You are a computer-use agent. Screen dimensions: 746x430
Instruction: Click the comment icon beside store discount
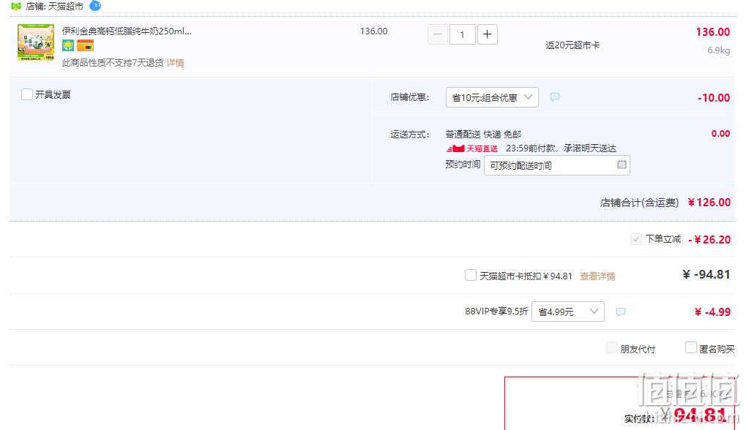[555, 97]
